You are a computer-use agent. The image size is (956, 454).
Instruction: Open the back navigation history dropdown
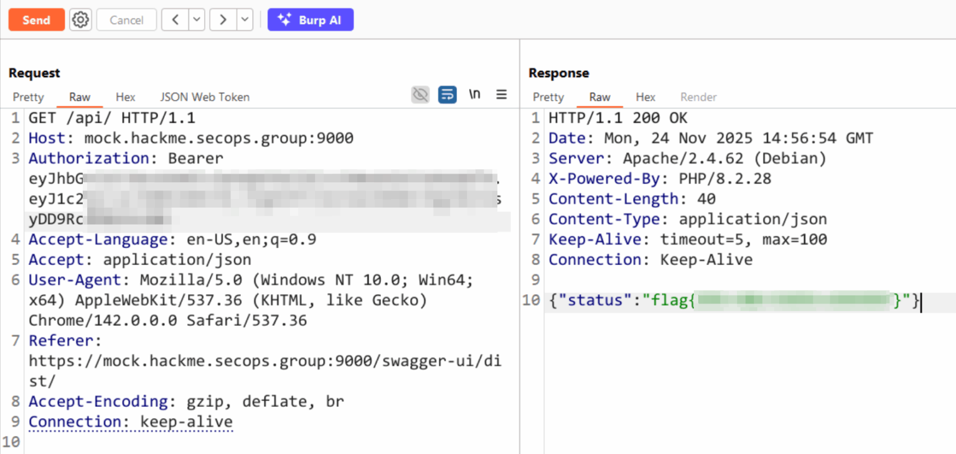pos(195,19)
